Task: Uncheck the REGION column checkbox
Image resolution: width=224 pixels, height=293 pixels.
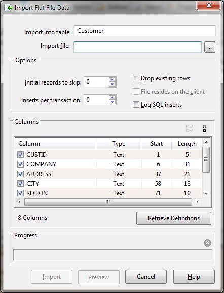Action: [x=20, y=193]
